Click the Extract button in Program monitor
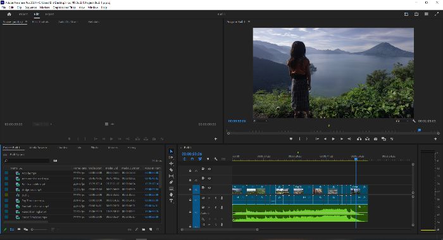 tap(367, 139)
